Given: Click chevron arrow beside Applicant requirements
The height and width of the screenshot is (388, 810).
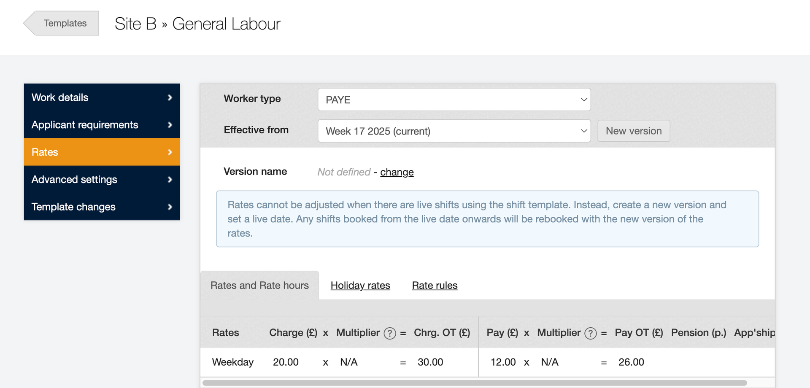Looking at the screenshot, I should coord(170,125).
